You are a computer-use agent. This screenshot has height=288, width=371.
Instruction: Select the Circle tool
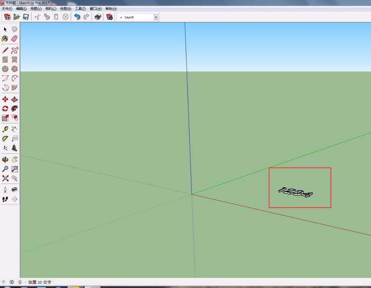[5, 69]
